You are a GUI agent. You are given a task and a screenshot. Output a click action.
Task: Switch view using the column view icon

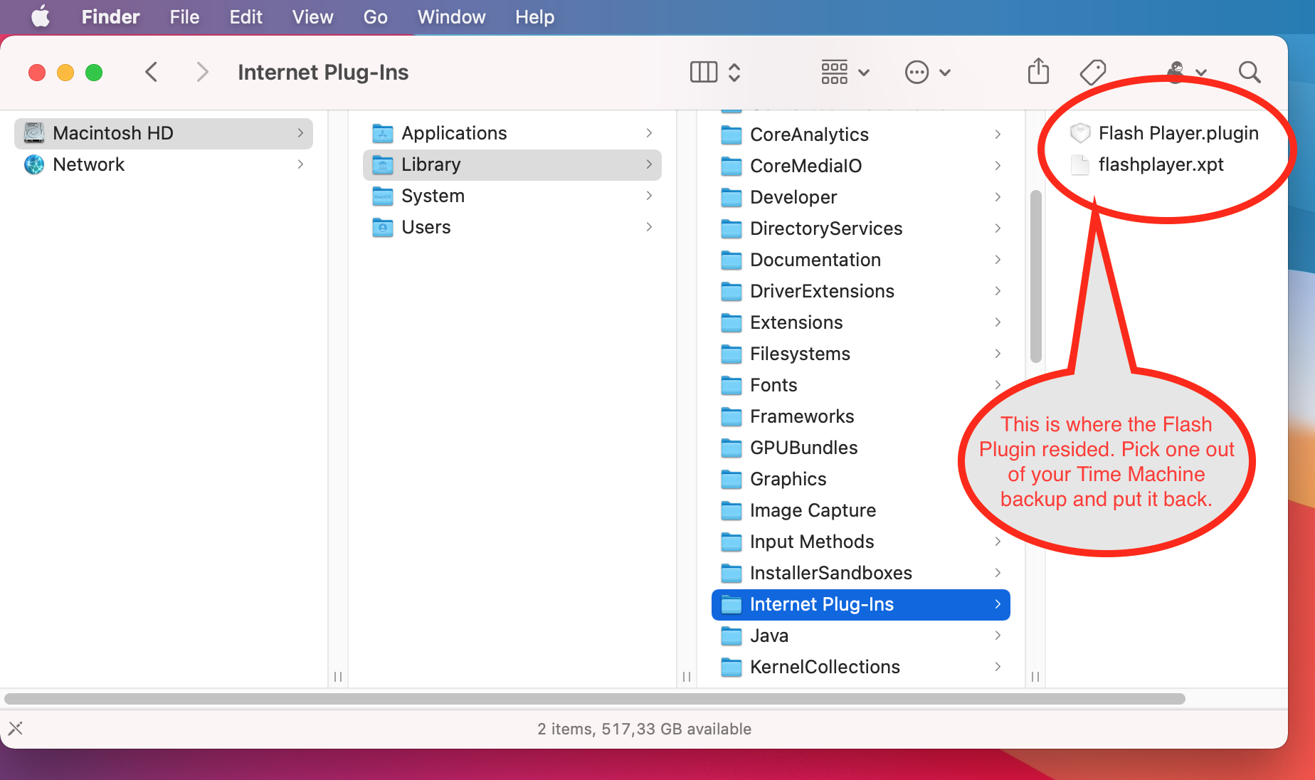pyautogui.click(x=704, y=72)
